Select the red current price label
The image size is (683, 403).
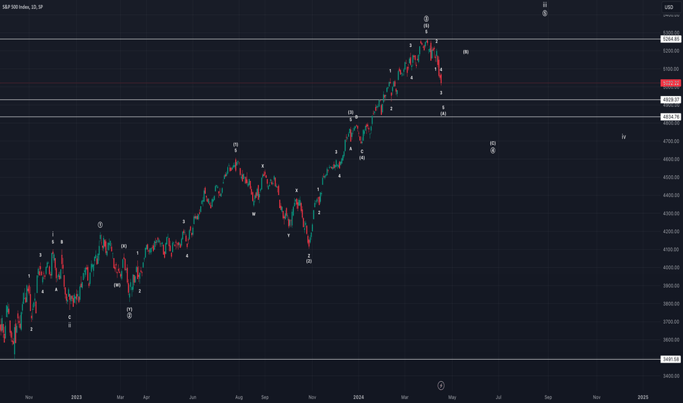pyautogui.click(x=671, y=83)
